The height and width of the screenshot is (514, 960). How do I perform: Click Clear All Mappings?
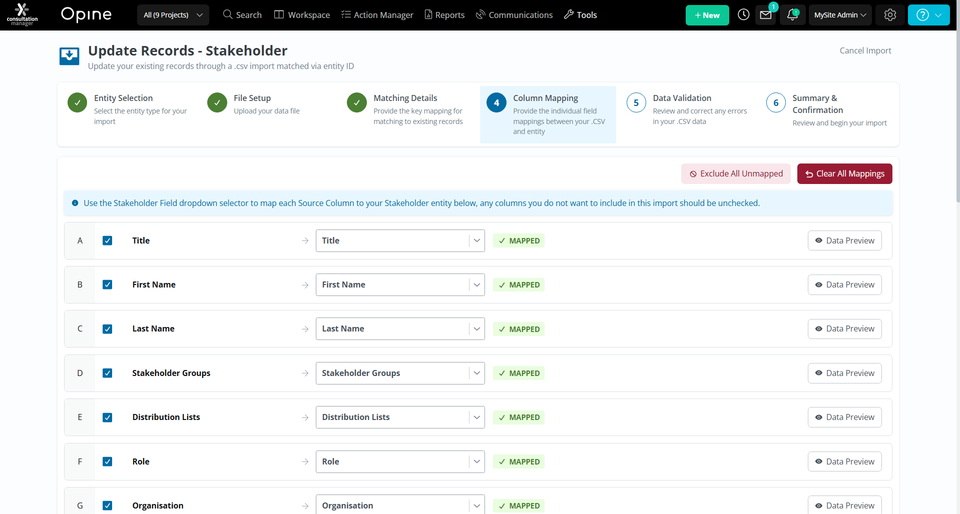pyautogui.click(x=845, y=173)
